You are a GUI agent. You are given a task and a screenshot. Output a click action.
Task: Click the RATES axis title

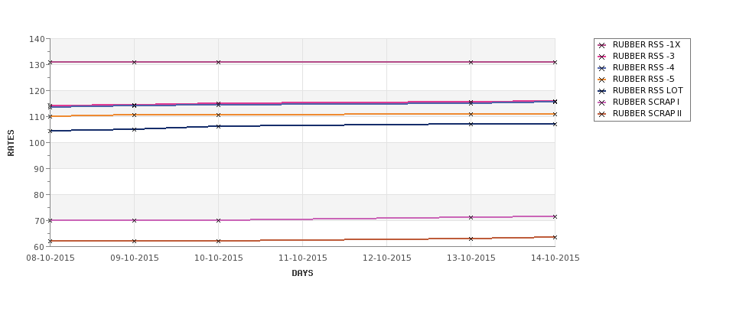click(x=11, y=143)
